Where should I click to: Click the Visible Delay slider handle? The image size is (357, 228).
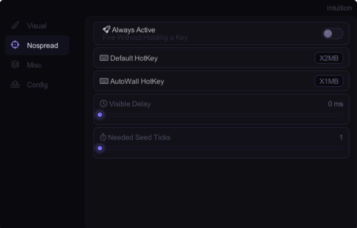point(100,115)
